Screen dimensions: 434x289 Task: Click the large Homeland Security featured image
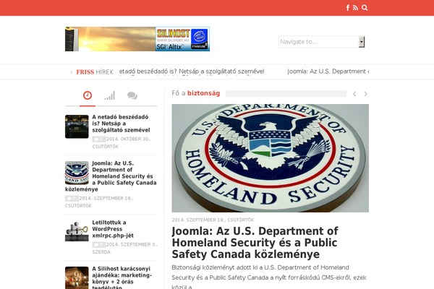pos(270,158)
